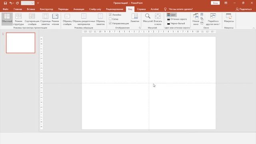Open Образец заметок notes master
This screenshot has height=144, width=256.
pyautogui.click(x=100, y=19)
